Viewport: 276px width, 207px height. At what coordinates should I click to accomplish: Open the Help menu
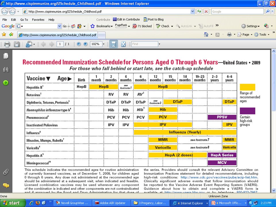click(51, 20)
